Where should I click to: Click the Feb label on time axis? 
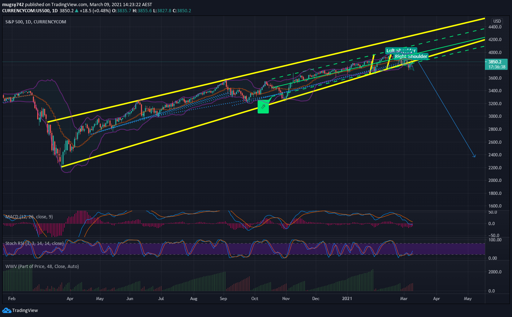(12, 299)
